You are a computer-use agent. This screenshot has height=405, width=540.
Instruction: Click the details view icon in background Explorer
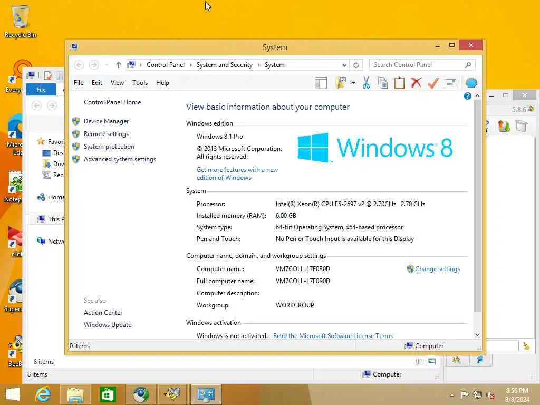[x=420, y=361]
